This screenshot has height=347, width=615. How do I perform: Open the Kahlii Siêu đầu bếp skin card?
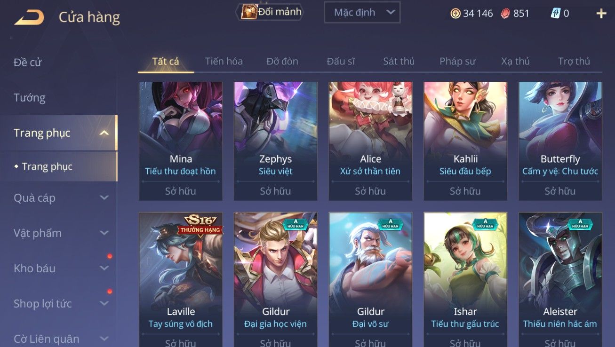[x=465, y=141]
